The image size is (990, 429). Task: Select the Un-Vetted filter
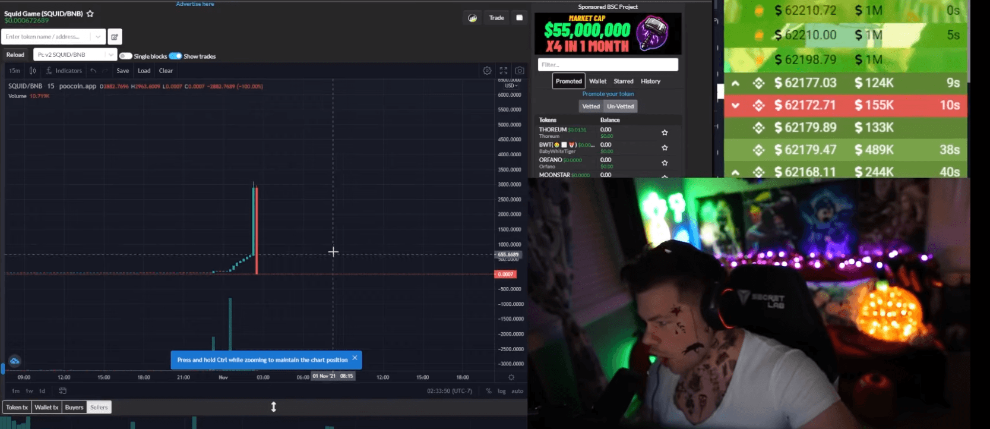point(620,106)
